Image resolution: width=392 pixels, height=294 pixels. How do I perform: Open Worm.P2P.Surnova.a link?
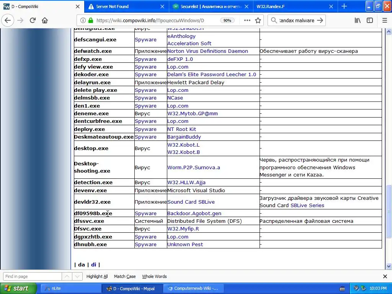[193, 167]
